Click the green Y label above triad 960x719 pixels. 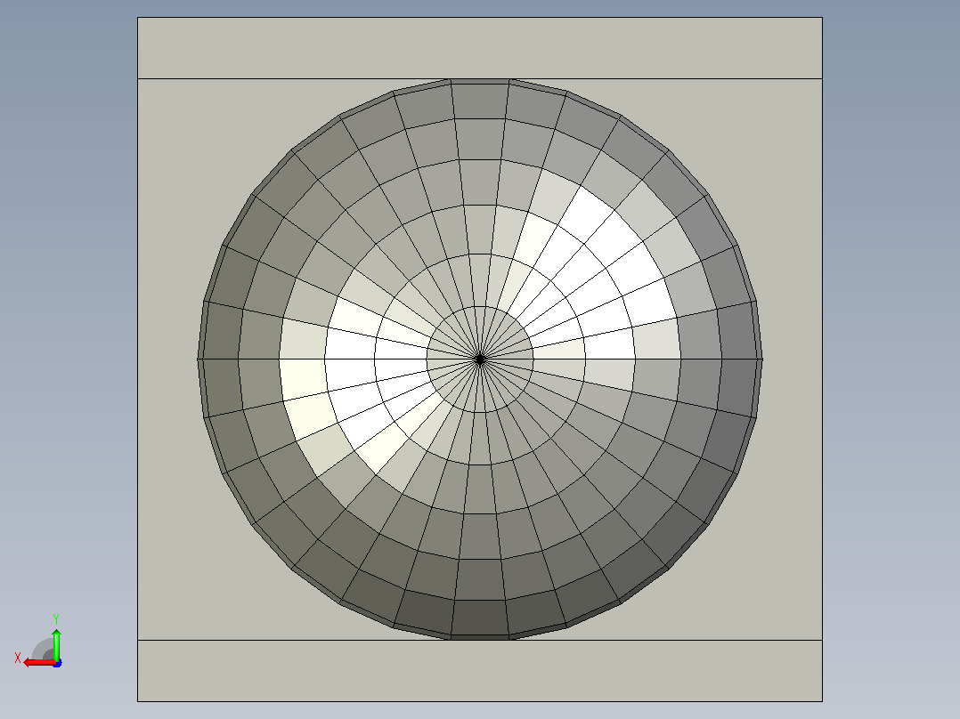point(56,618)
